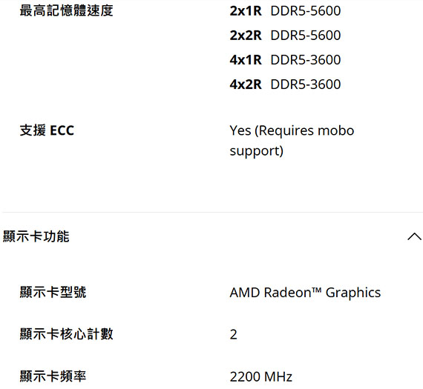Collapse the 顯示卡功能 section chevron

tap(414, 236)
